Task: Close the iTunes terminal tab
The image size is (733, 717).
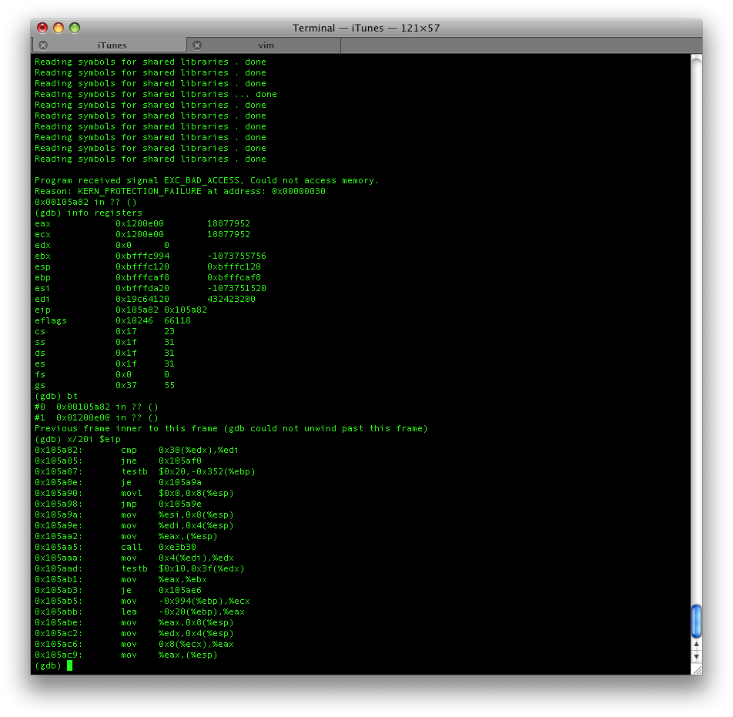Action: click(x=43, y=45)
